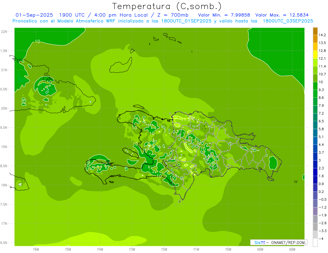Pick the orange swatch between 14.2 and 13.5
The height and width of the screenshot is (253, 328).
[315, 39]
